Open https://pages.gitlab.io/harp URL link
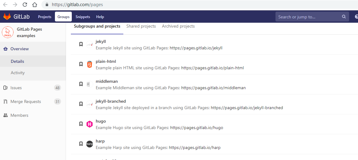This screenshot has height=160, width=358. pos(195,147)
